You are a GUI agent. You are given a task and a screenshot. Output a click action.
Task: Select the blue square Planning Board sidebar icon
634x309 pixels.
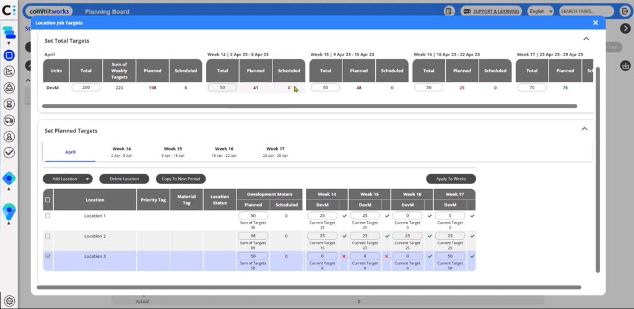[x=9, y=55]
